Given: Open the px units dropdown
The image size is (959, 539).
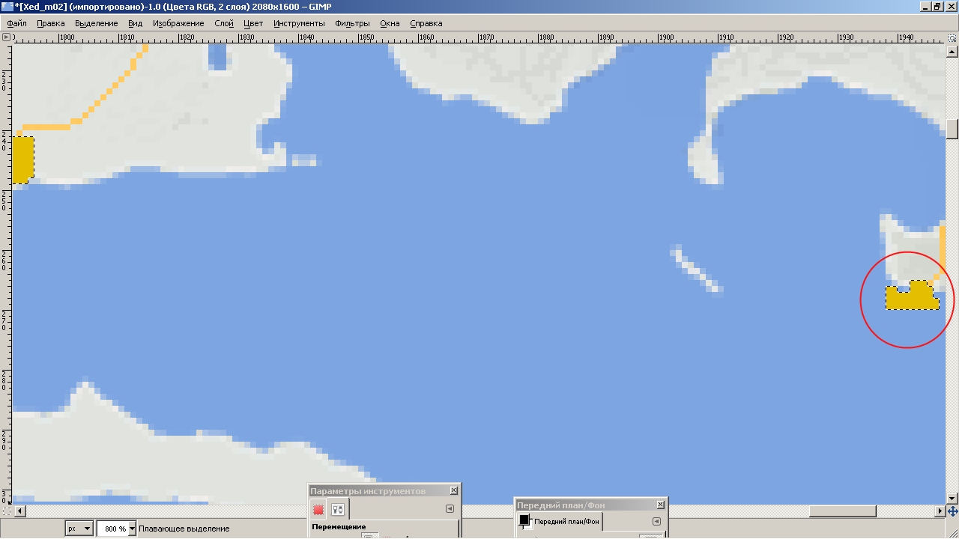Looking at the screenshot, I should pyautogui.click(x=79, y=529).
